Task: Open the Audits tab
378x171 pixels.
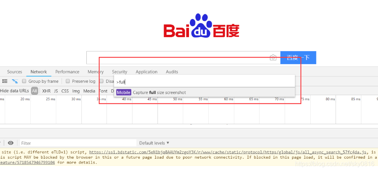Action: 172,72
